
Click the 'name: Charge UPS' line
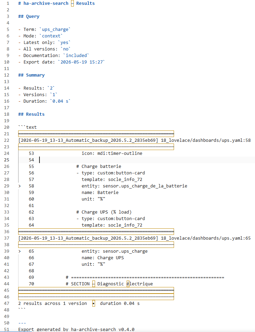(103, 258)
